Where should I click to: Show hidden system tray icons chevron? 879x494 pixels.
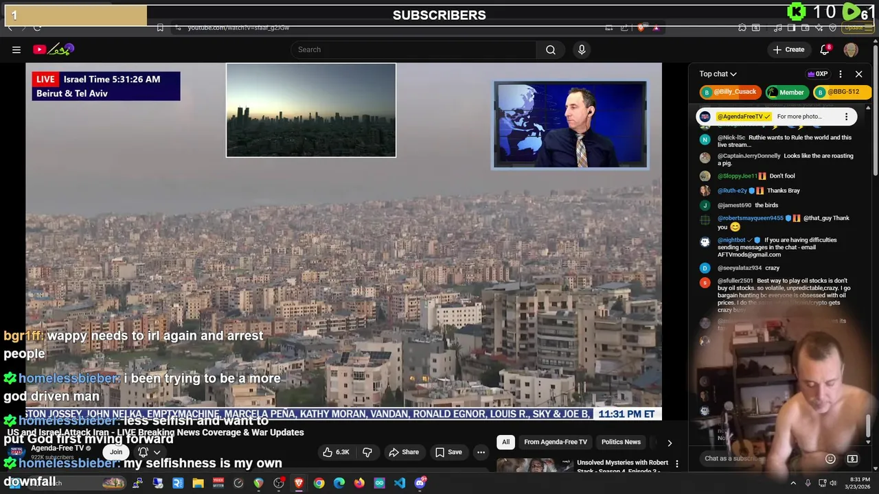(793, 483)
